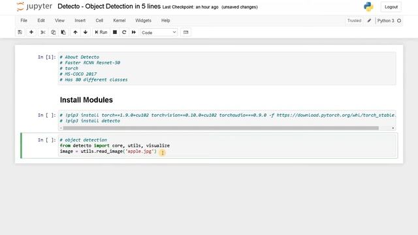Restart kernel and rerun all icon
Screen dimensions: 418x235
click(133, 32)
